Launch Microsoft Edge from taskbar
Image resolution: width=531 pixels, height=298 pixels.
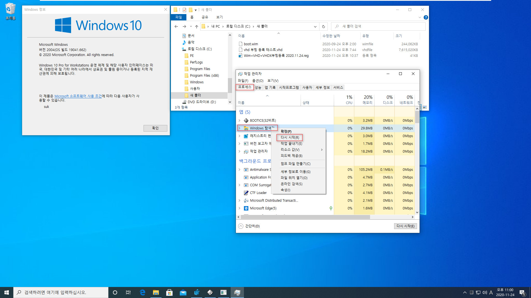(142, 292)
